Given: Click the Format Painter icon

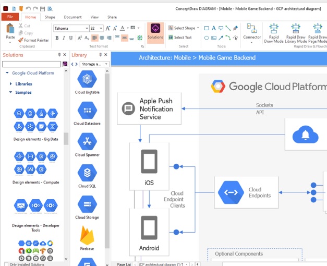Looking at the screenshot, I should (21, 40).
